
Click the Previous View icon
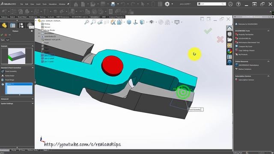[x=100, y=22]
